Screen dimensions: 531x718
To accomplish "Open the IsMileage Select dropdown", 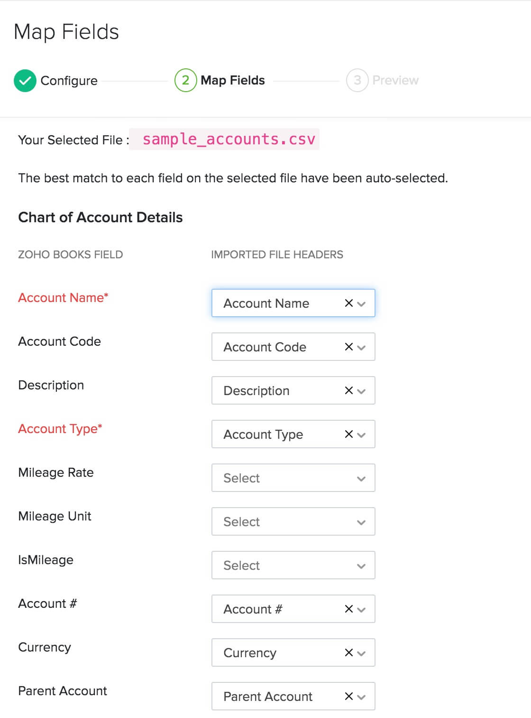I will pos(361,565).
